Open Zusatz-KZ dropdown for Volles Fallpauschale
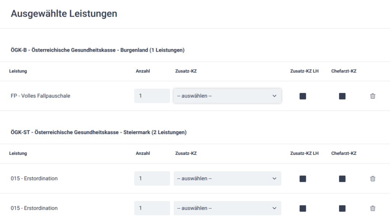The width and height of the screenshot is (390, 221). [227, 96]
